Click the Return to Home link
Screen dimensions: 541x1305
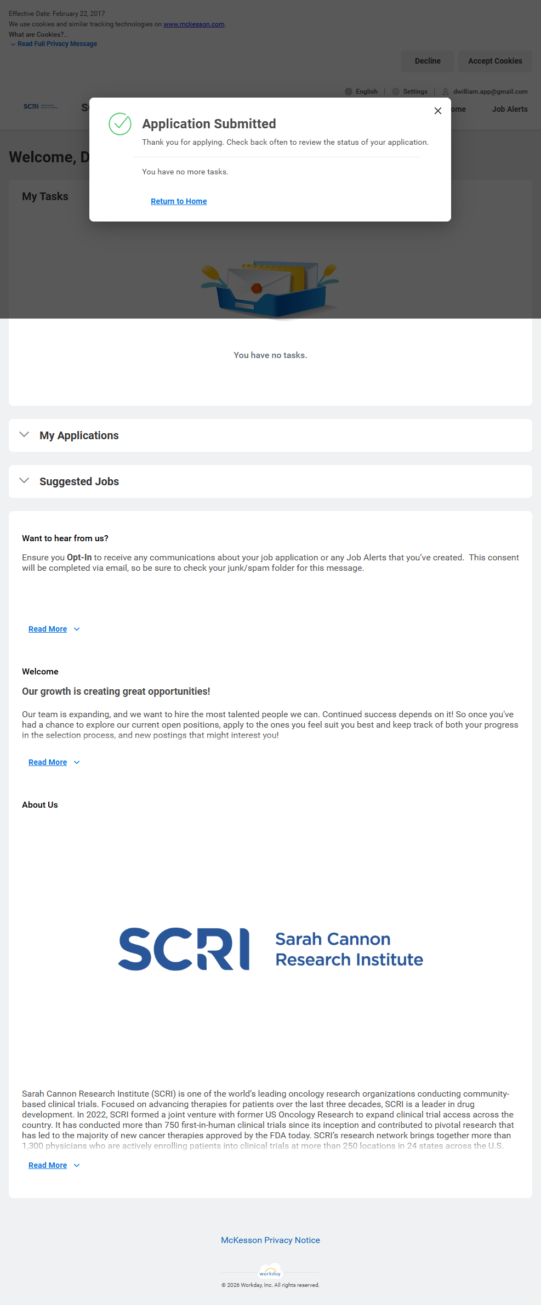pyautogui.click(x=179, y=201)
